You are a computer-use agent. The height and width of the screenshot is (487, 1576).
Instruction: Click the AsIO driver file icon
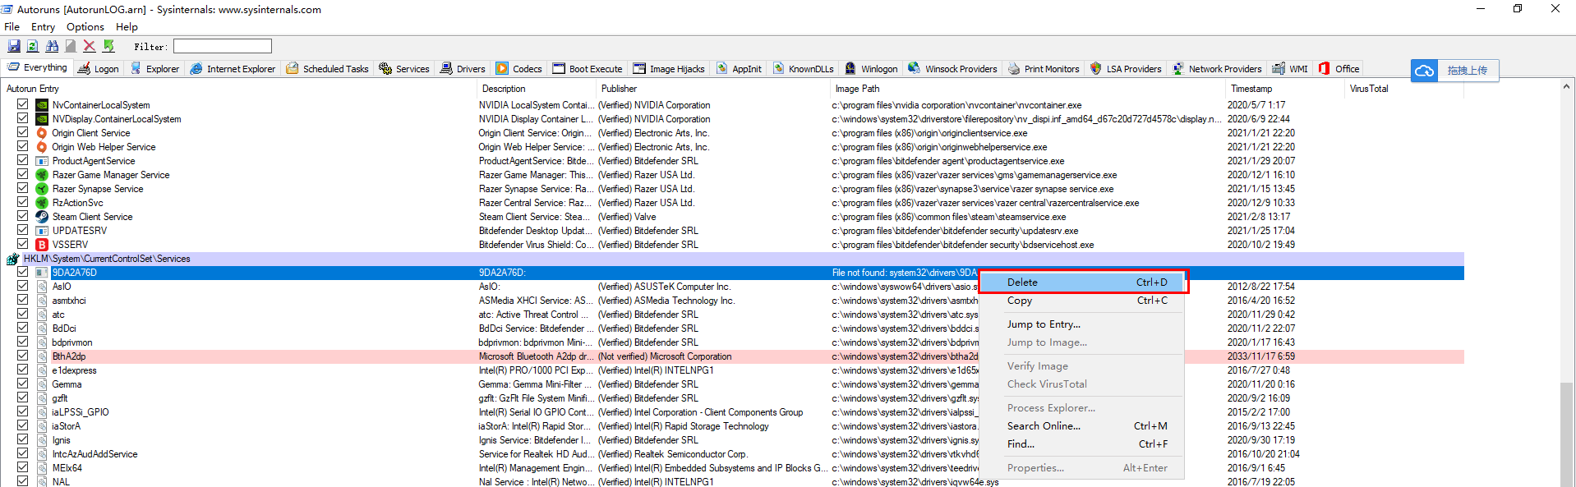[x=42, y=287]
